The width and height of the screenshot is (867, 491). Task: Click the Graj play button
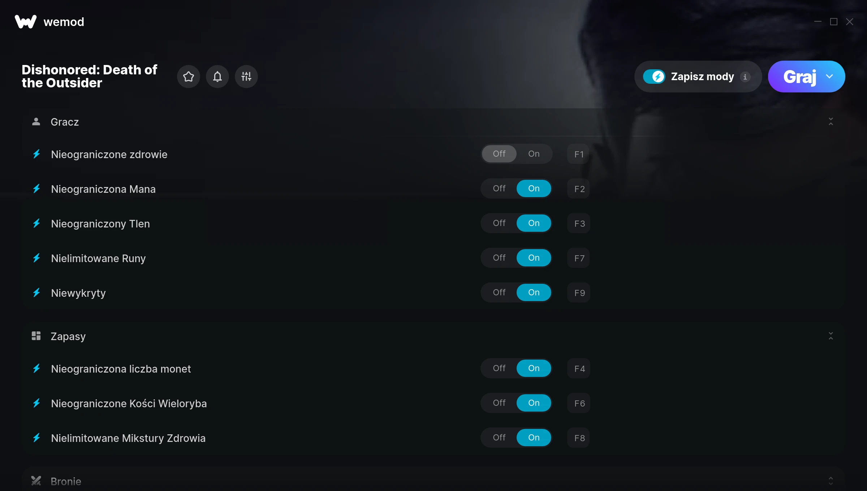(799, 77)
